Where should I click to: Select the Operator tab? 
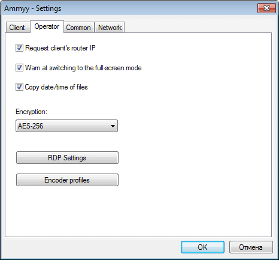tap(47, 26)
